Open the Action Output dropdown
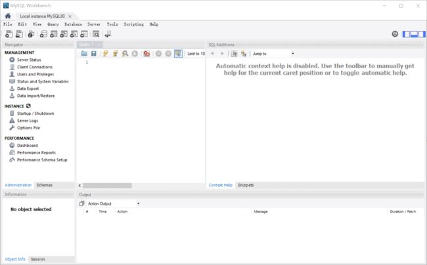This screenshot has width=427, height=265. [114, 203]
